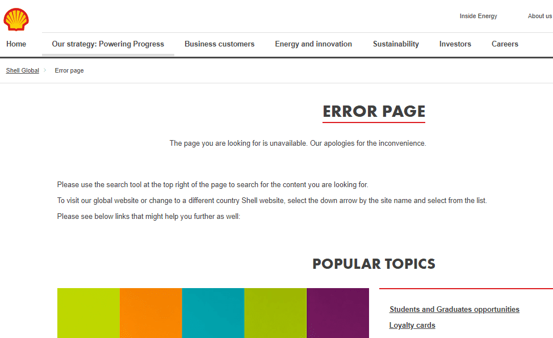Go to the Sustainability section
The image size is (553, 338).
(x=396, y=44)
